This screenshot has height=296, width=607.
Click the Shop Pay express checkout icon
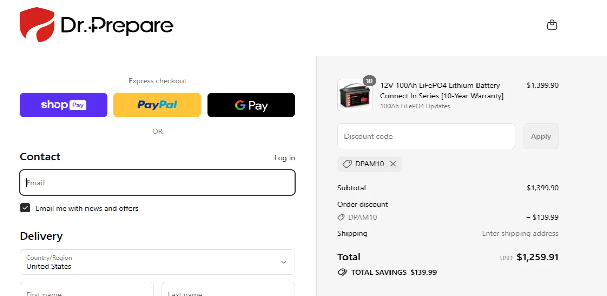63,105
